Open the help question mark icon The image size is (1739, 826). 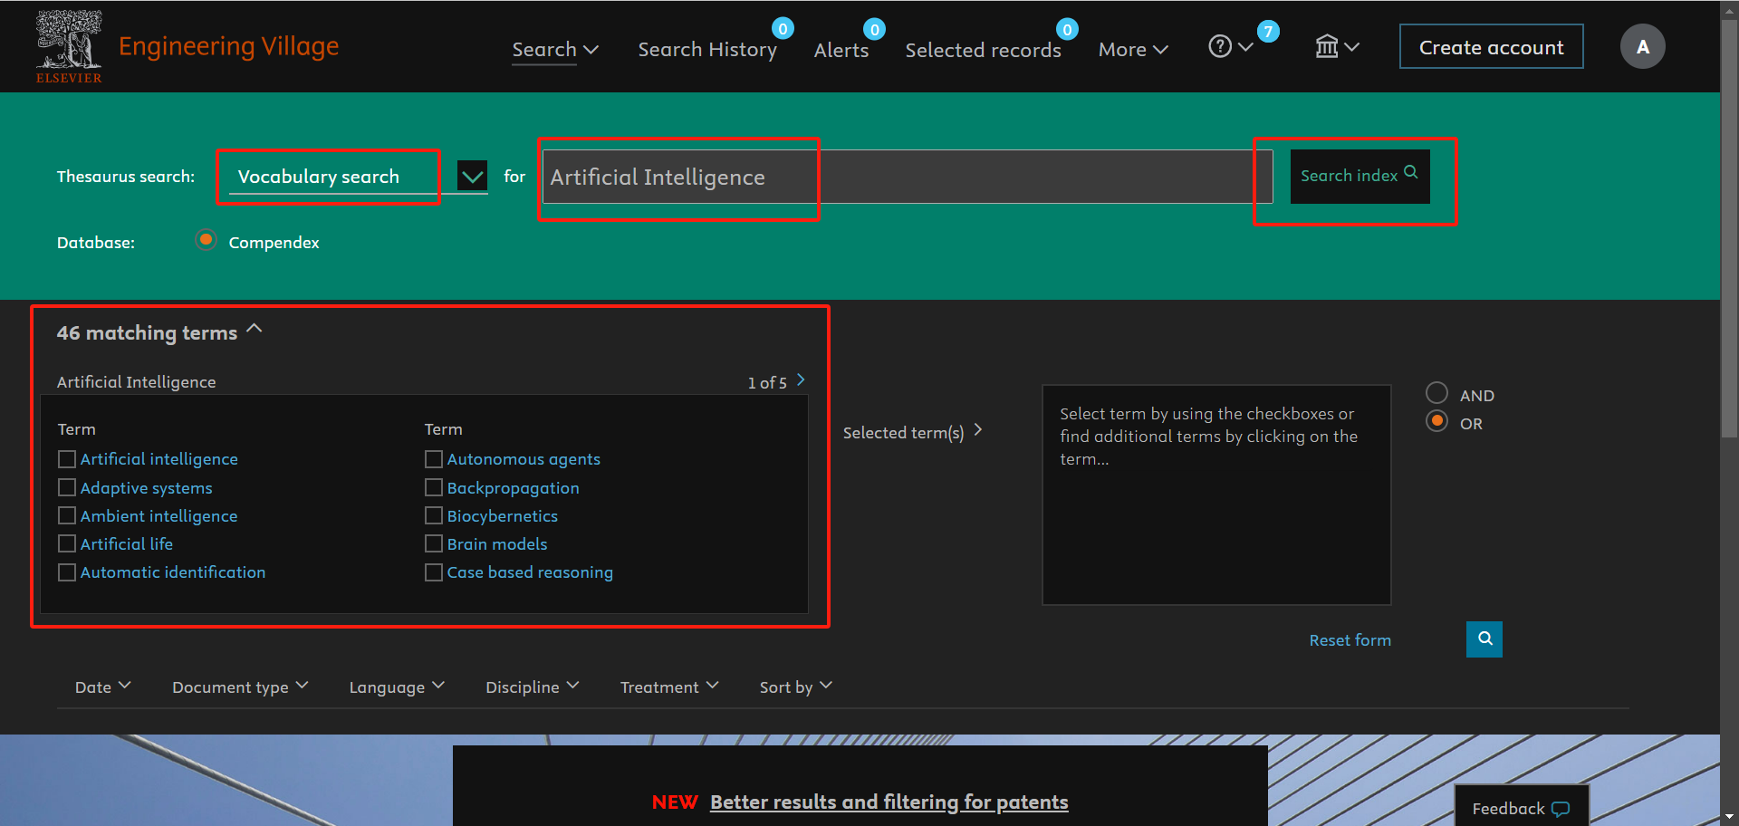point(1220,46)
